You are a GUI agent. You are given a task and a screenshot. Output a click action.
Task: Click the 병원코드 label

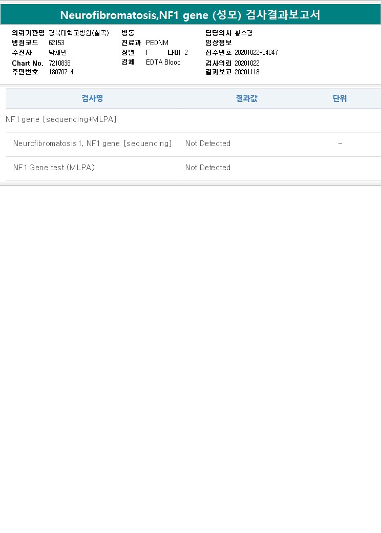click(x=25, y=43)
